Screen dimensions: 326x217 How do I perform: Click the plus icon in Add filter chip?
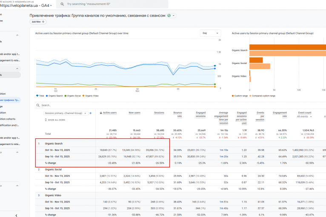(x=43, y=22)
